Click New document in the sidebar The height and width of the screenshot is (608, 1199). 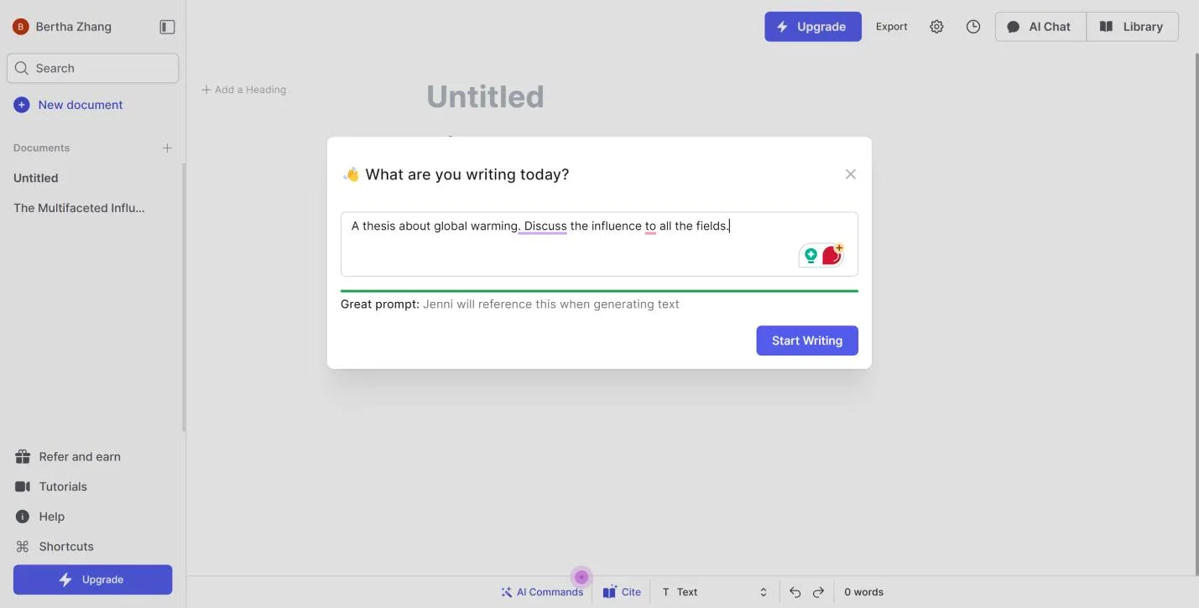pyautogui.click(x=69, y=104)
